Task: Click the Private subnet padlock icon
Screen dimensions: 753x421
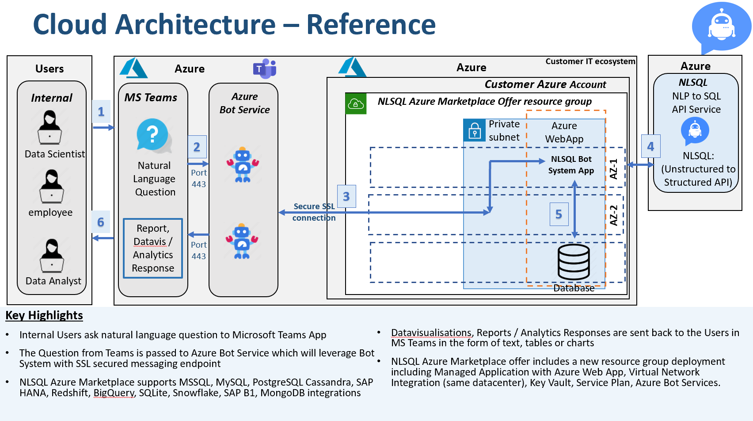Action: point(475,130)
